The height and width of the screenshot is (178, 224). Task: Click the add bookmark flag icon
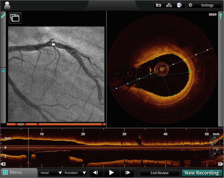point(214,139)
